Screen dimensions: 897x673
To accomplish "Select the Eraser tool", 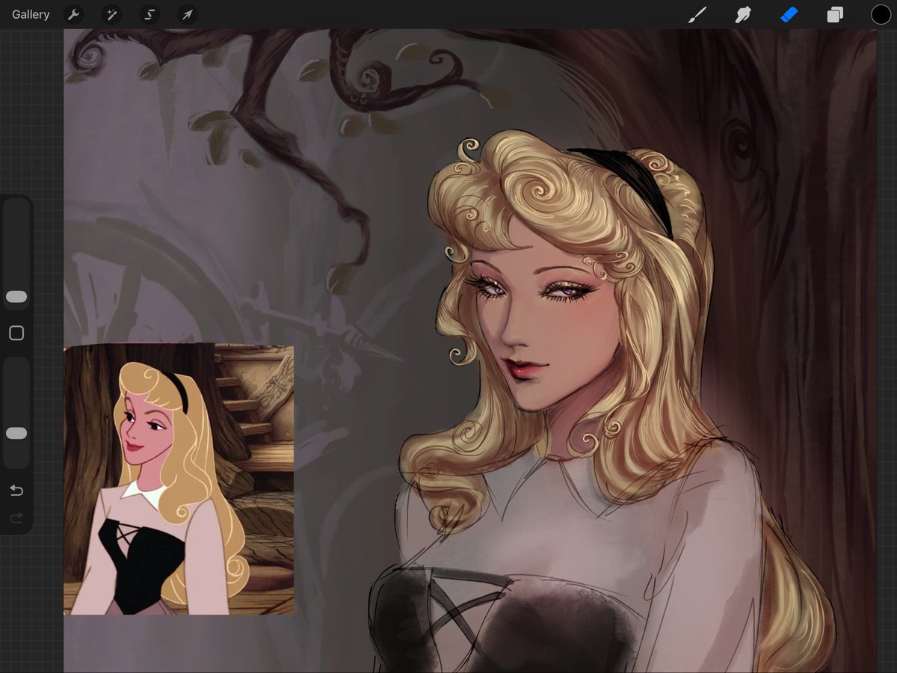I will click(789, 14).
